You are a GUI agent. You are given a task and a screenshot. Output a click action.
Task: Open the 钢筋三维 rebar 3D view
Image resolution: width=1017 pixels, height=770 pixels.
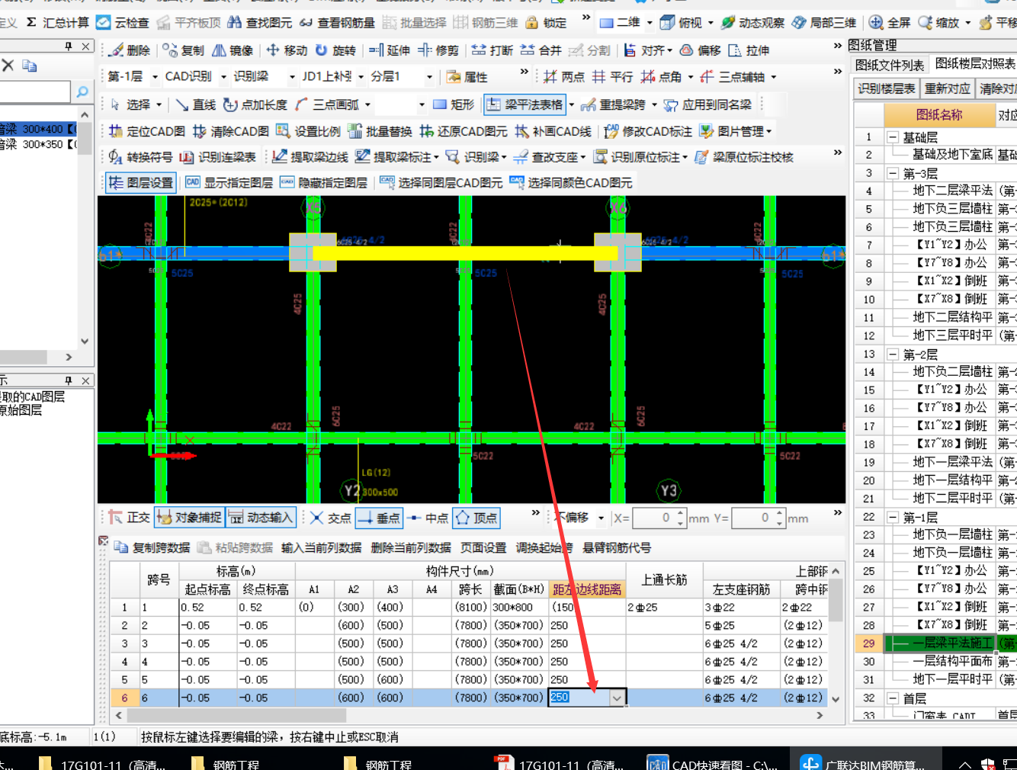[486, 22]
